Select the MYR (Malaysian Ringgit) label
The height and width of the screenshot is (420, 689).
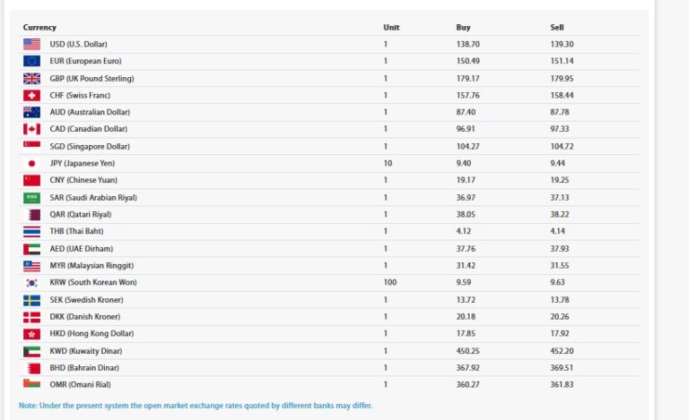point(92,265)
